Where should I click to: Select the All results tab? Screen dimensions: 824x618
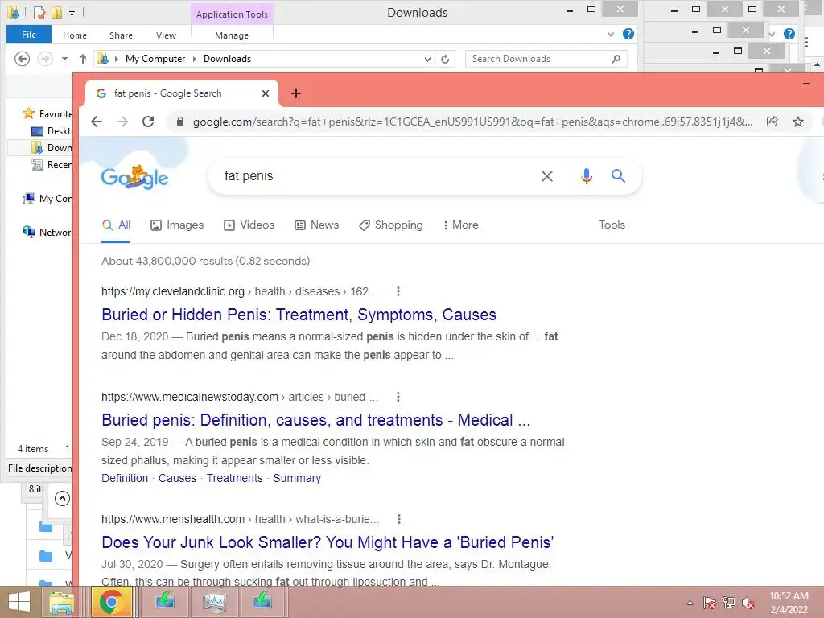(116, 225)
